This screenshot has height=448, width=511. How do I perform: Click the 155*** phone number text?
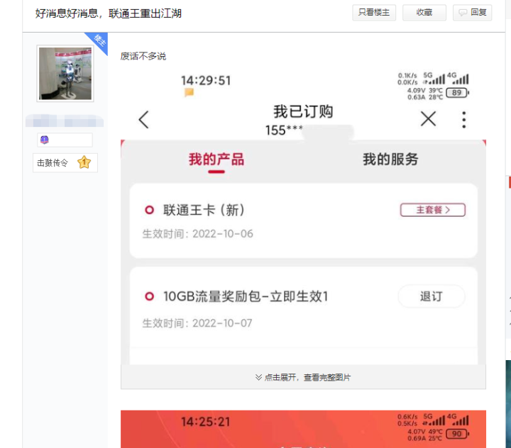pos(284,130)
